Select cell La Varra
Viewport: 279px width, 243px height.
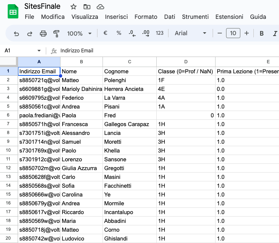pos(129,98)
